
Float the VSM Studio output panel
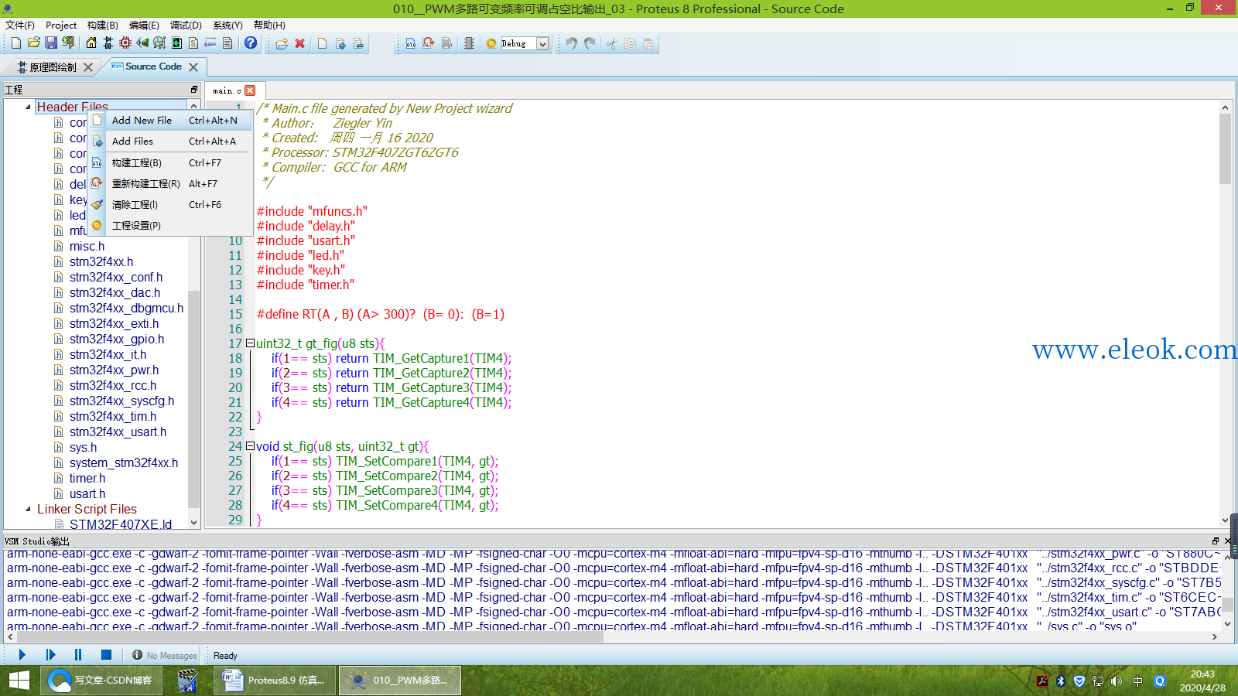point(1216,541)
